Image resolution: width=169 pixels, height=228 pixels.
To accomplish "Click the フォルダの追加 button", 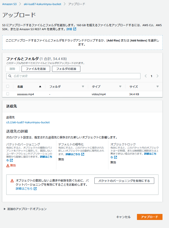I will tap(66, 69).
